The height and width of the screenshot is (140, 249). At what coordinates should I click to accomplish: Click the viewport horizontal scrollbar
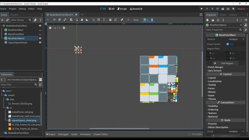[119, 129]
